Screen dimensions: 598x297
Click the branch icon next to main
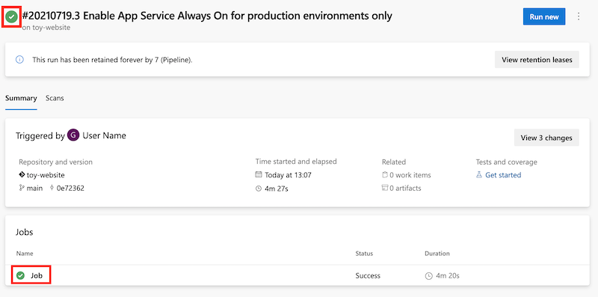tap(22, 188)
